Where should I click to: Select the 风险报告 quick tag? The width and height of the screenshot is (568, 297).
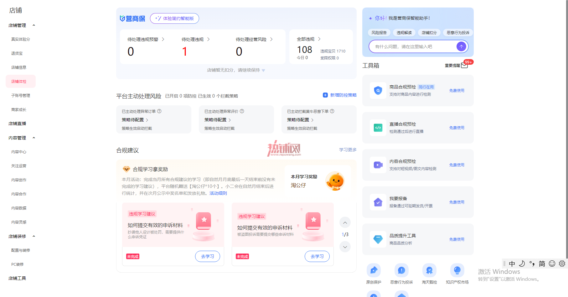tap(379, 33)
